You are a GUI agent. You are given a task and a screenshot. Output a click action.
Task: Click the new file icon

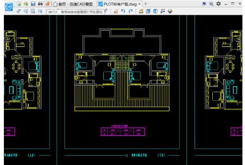(19, 4)
